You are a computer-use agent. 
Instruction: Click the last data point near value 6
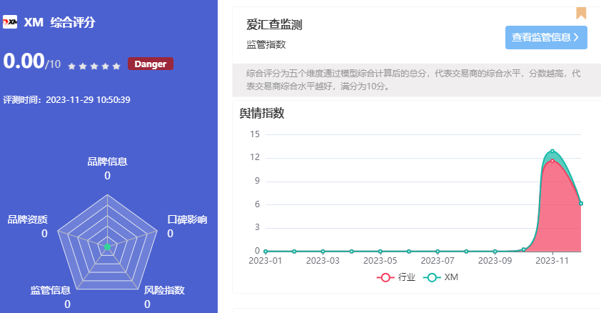click(x=581, y=204)
